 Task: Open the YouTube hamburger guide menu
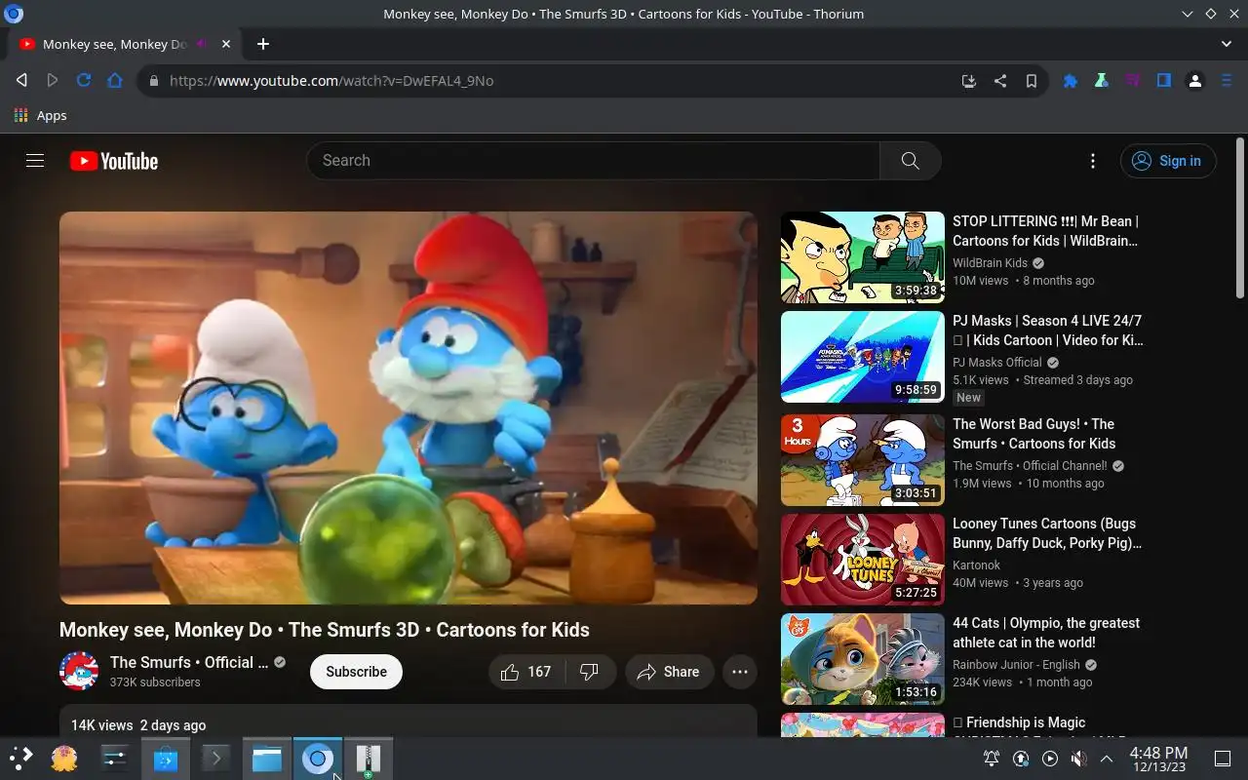coord(35,161)
